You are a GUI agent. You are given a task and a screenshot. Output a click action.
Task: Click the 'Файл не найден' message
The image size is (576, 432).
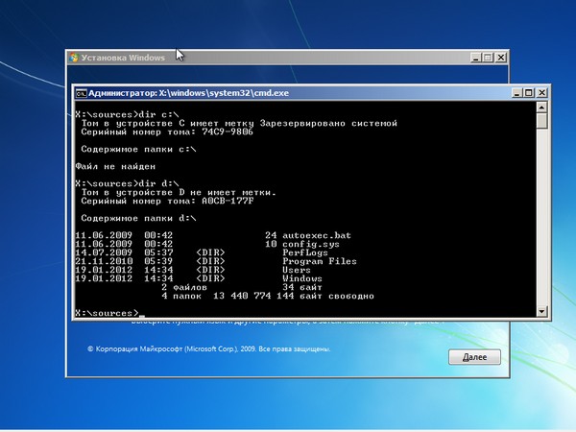[x=115, y=166]
